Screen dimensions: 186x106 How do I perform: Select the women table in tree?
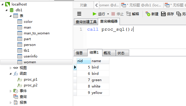36,62
